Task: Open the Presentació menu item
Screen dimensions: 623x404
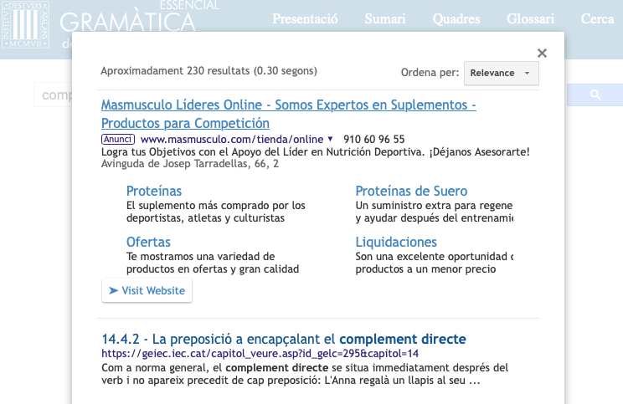Action: point(305,18)
